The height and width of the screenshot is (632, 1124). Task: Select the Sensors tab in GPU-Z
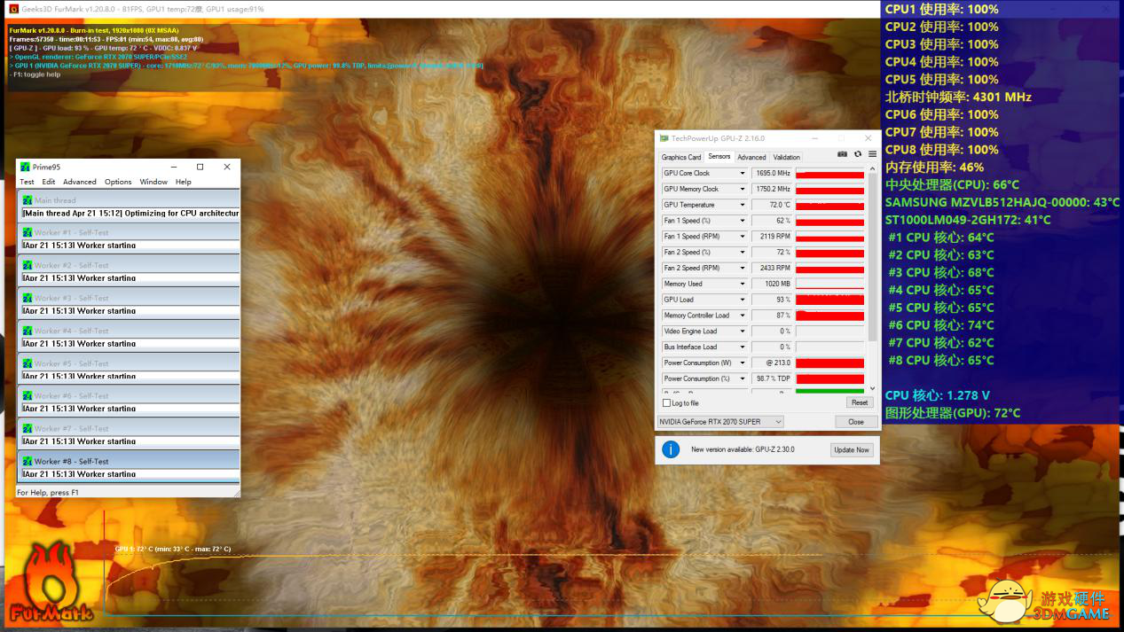pyautogui.click(x=719, y=156)
